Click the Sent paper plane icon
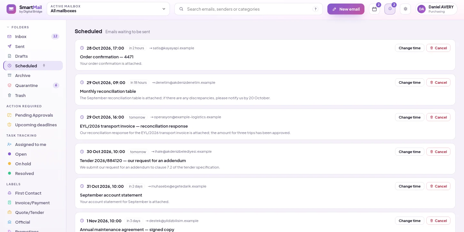This screenshot has height=232, width=464. coord(9,46)
